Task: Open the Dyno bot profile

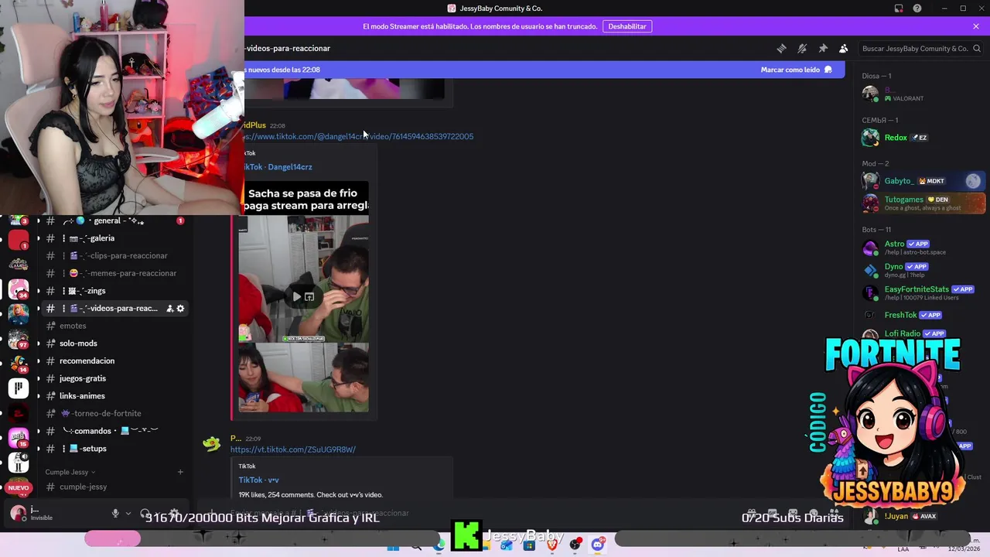Action: [923, 270]
